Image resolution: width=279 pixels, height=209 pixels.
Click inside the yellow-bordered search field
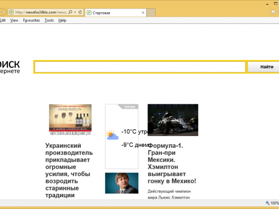[x=140, y=67]
